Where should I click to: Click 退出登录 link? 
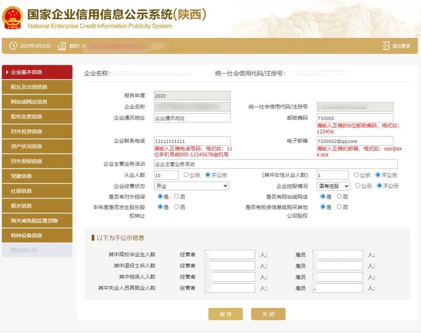click(401, 46)
